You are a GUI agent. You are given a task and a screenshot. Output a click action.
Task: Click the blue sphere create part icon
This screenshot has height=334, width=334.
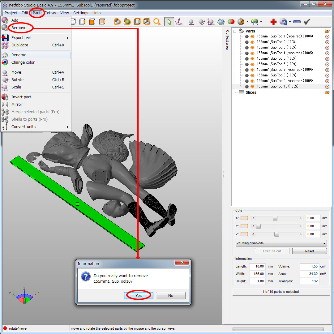(284, 22)
